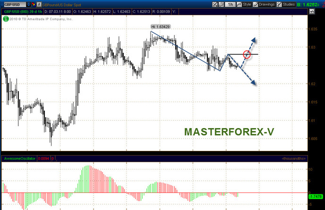325x210 pixels.
Task: Open the Drawings menu
Action: 264,4
